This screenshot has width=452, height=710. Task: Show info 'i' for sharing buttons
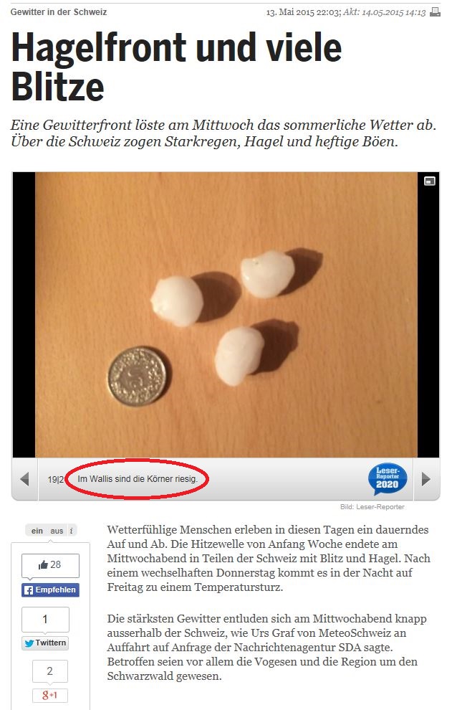71,531
